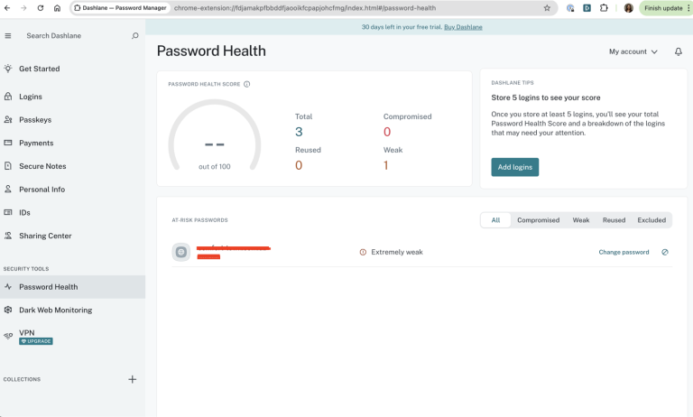Exclude the login with the circle-slash icon
This screenshot has height=417, width=693.
(665, 252)
